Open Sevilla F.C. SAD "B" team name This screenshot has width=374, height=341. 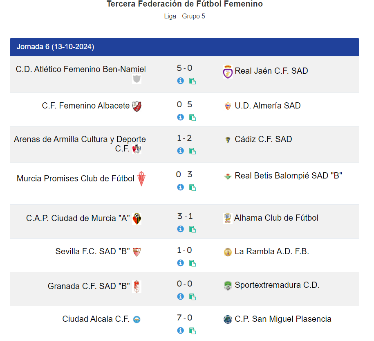(x=92, y=251)
